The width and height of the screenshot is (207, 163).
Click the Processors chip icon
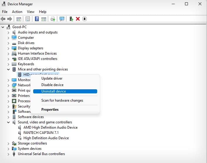[14, 101]
